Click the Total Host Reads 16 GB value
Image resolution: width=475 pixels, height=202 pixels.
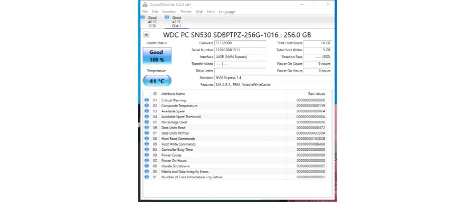[x=318, y=43]
